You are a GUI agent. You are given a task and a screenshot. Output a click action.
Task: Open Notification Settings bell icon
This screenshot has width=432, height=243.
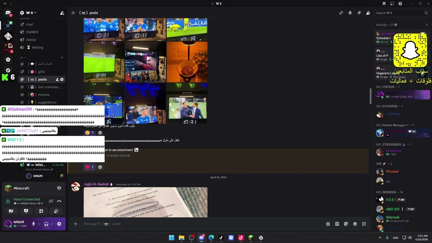[x=350, y=13]
